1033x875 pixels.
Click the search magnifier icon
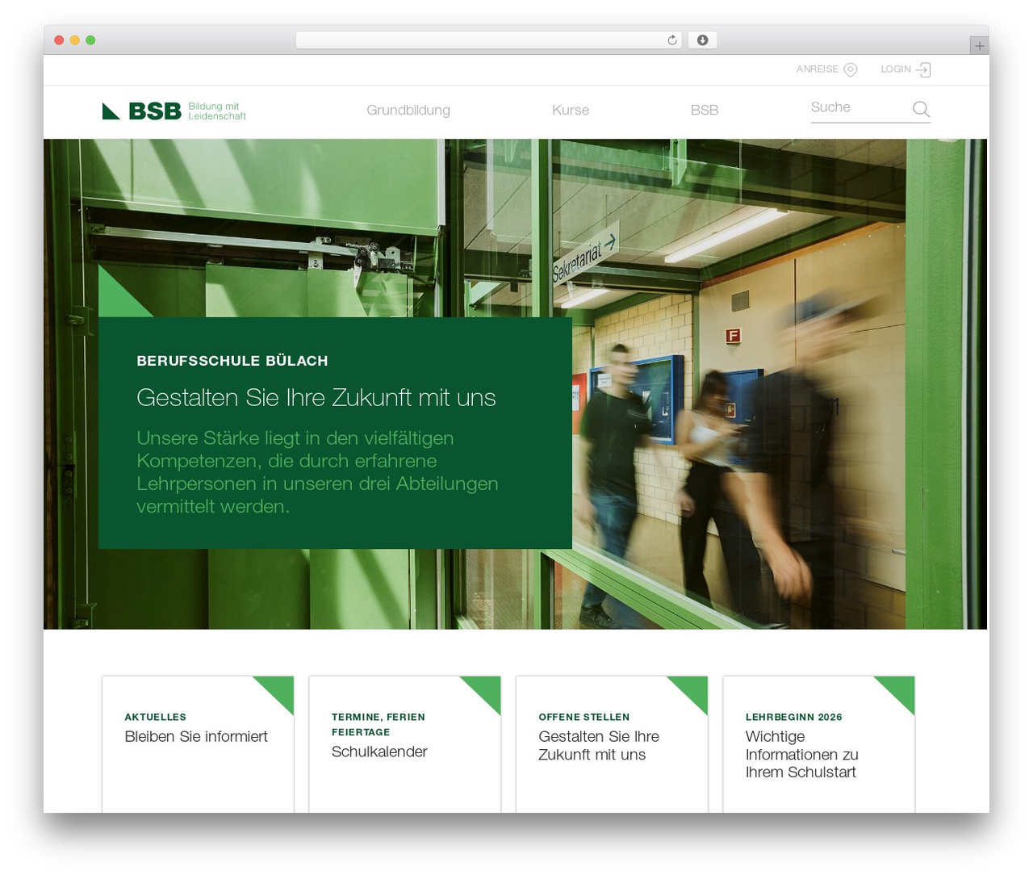921,109
